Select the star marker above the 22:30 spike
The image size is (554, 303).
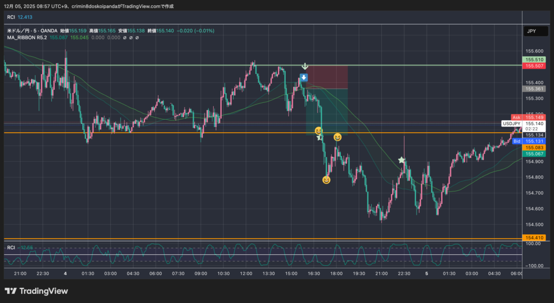(x=401, y=160)
